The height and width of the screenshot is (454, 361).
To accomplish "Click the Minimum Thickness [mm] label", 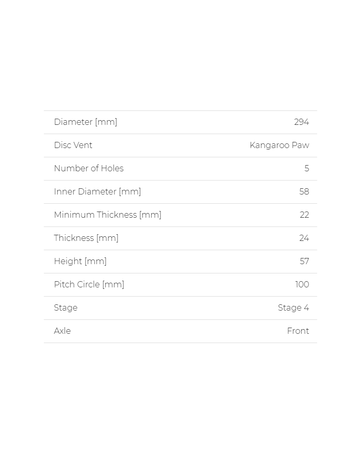I will click(x=108, y=215).
